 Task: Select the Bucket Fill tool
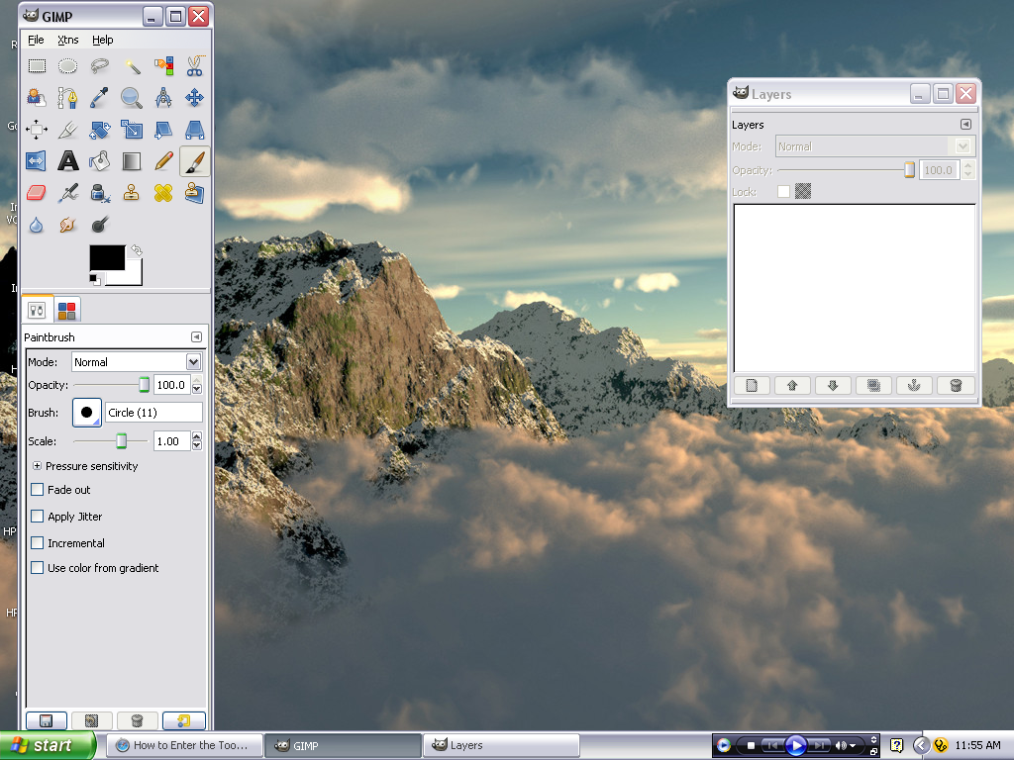pyautogui.click(x=102, y=161)
